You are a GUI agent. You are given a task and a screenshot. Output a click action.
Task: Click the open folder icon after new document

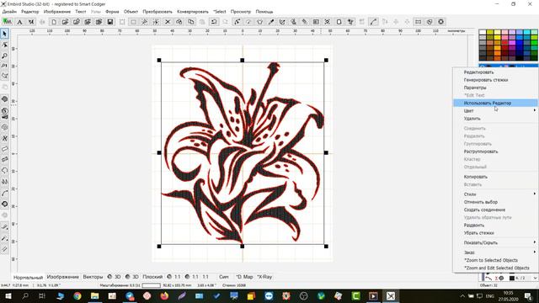click(65, 22)
